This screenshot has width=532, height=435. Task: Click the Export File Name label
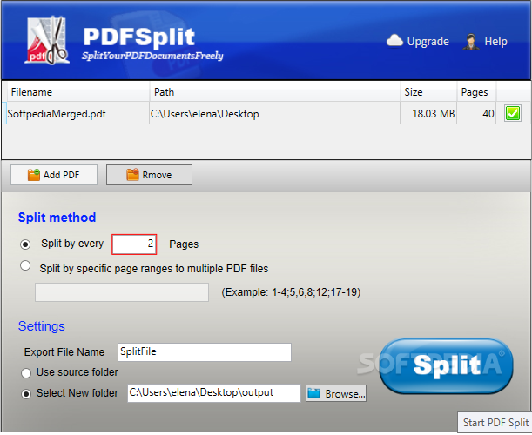(x=64, y=352)
